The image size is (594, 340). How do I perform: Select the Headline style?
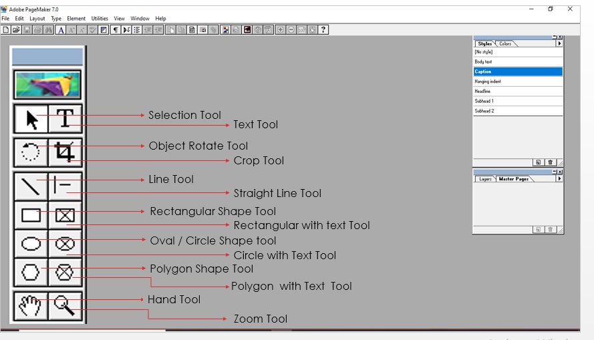pyautogui.click(x=518, y=92)
